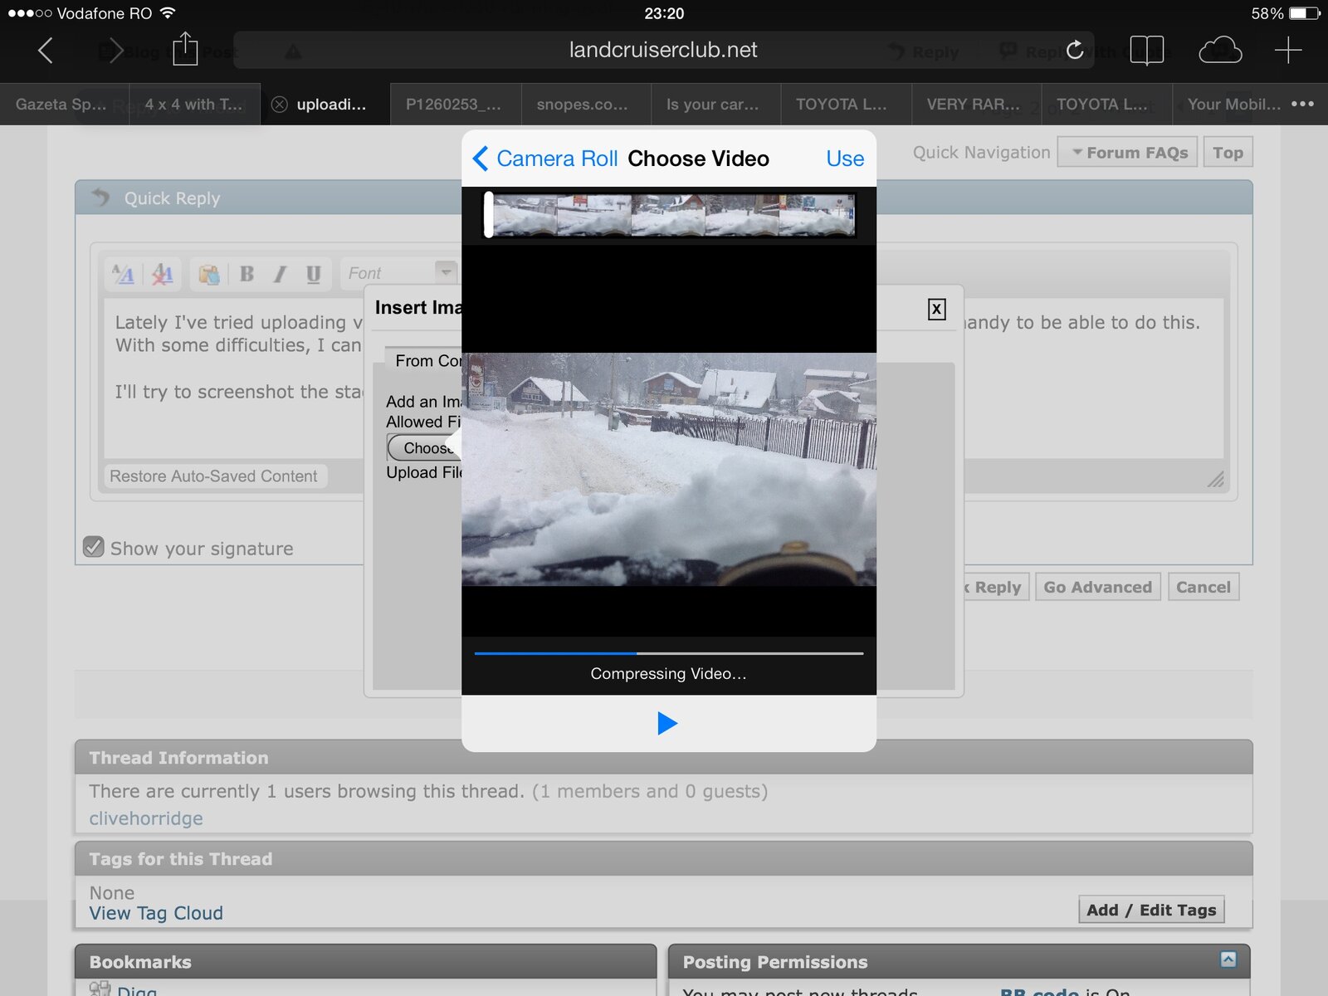
Task: Switch to the Is your car... tab
Action: tap(715, 105)
